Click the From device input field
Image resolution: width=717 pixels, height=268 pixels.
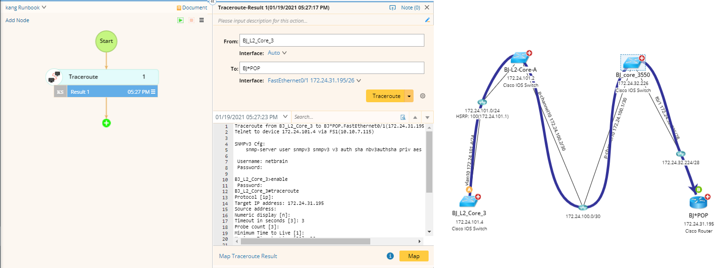pyautogui.click(x=332, y=41)
